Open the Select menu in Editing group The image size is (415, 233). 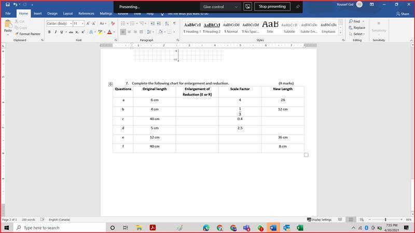tap(357, 34)
